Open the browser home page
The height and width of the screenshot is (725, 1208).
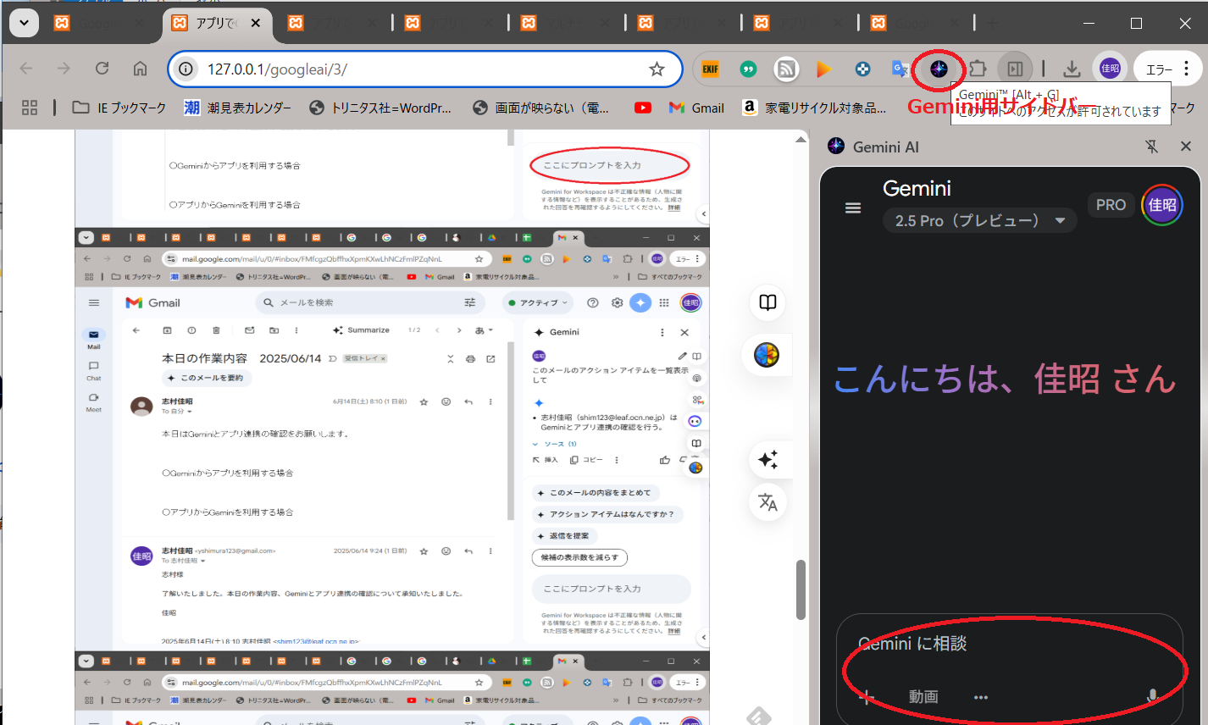[x=141, y=69]
